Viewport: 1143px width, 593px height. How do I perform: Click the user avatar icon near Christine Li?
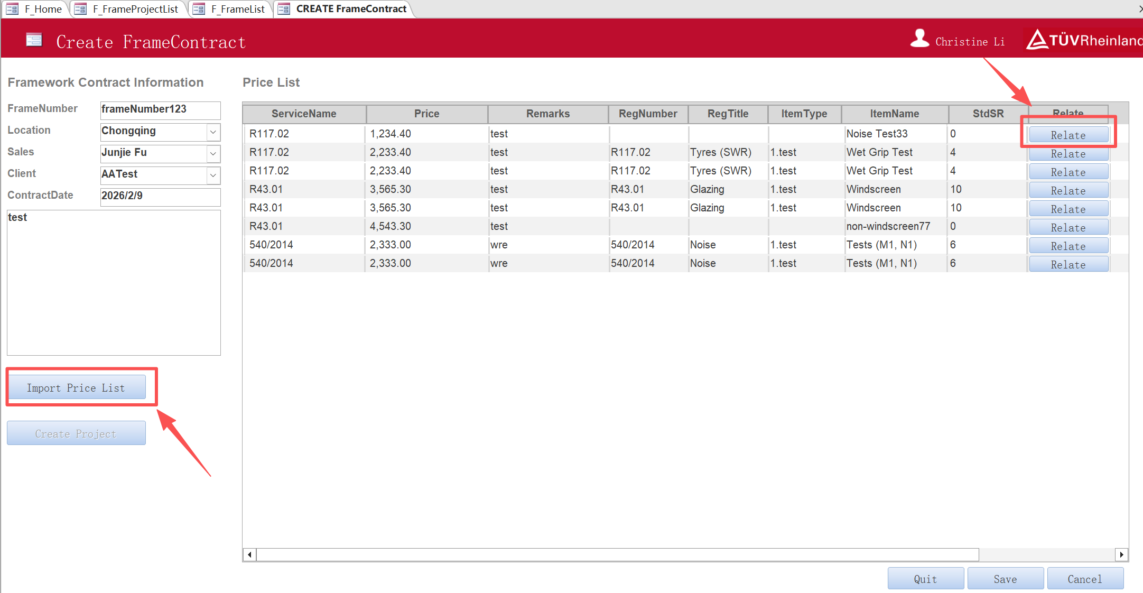tap(919, 39)
